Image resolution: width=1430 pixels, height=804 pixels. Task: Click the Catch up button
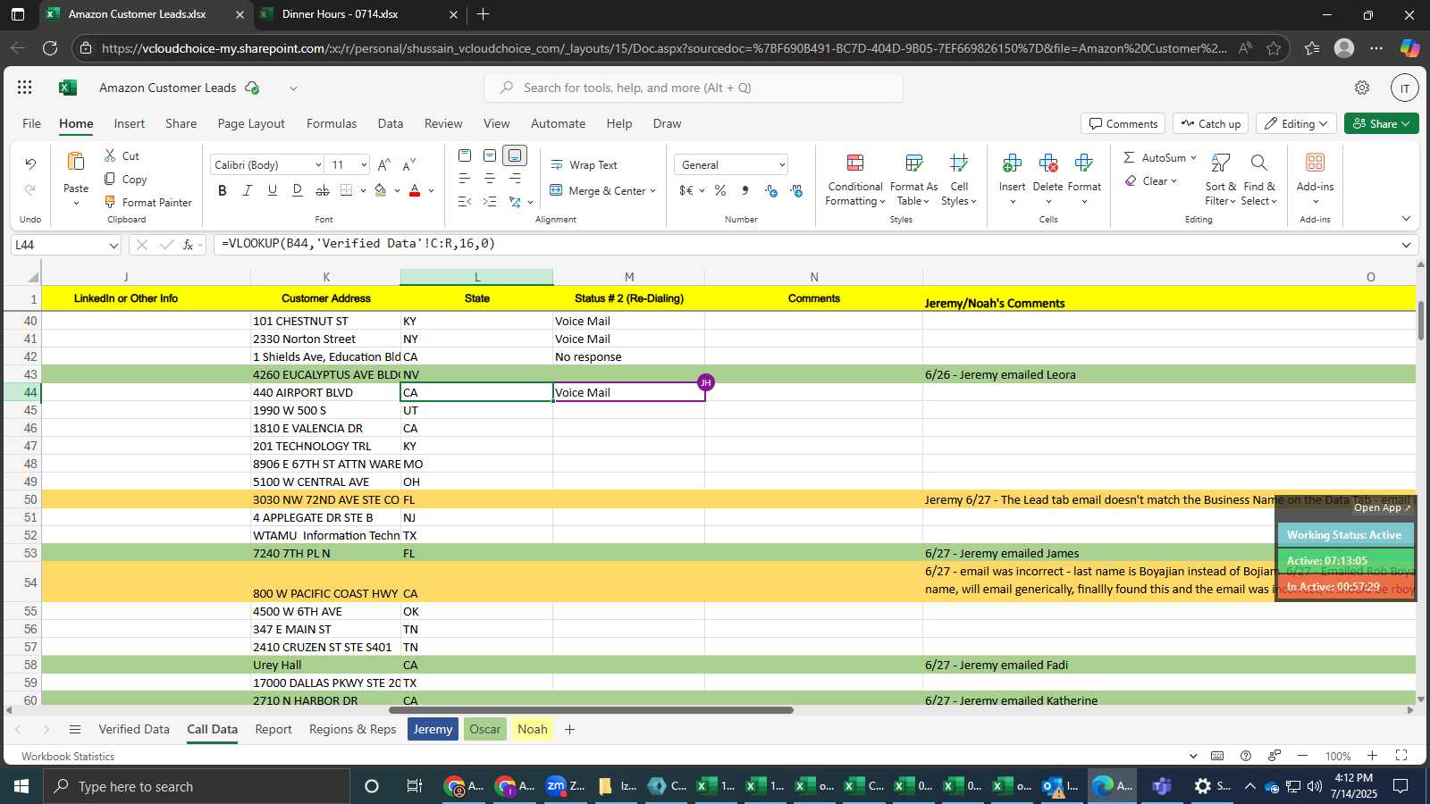pos(1211,123)
